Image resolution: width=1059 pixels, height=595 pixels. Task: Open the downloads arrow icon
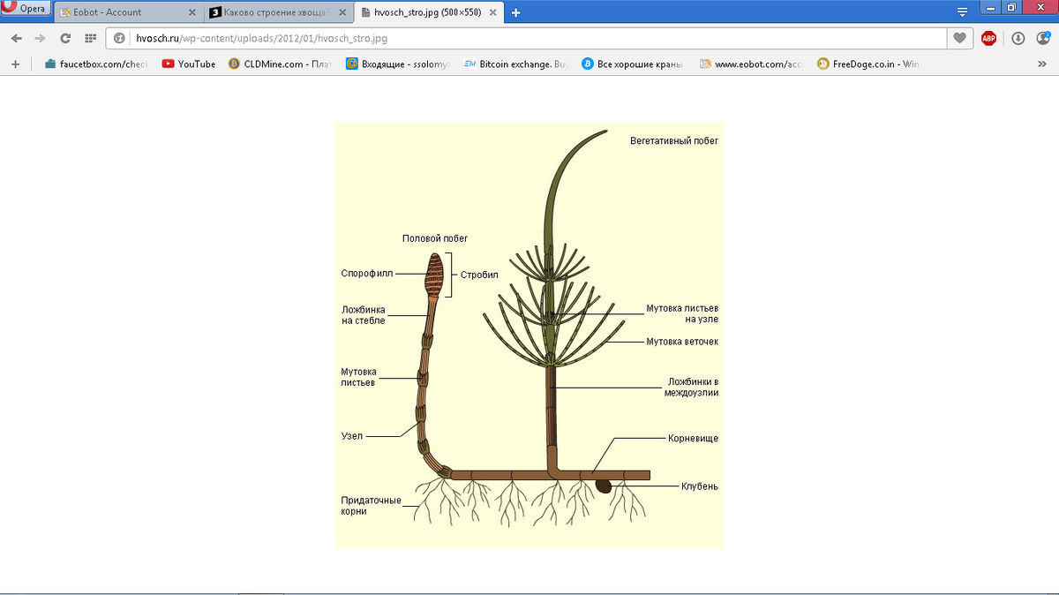point(1018,38)
